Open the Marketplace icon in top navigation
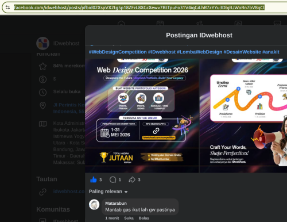The height and width of the screenshot is (222, 287). coord(277,24)
